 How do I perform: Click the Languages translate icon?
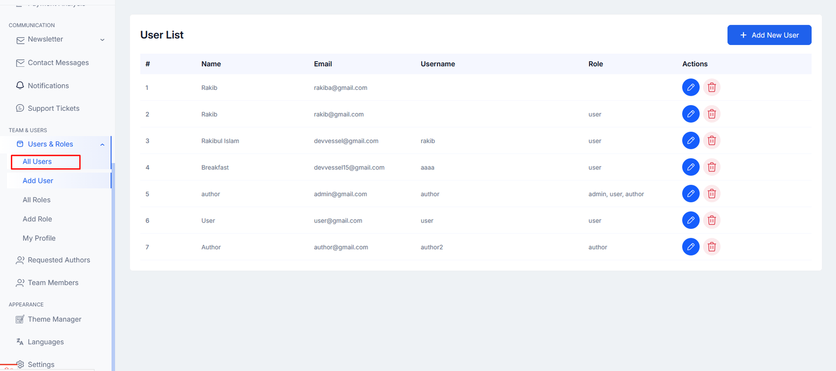[20, 342]
